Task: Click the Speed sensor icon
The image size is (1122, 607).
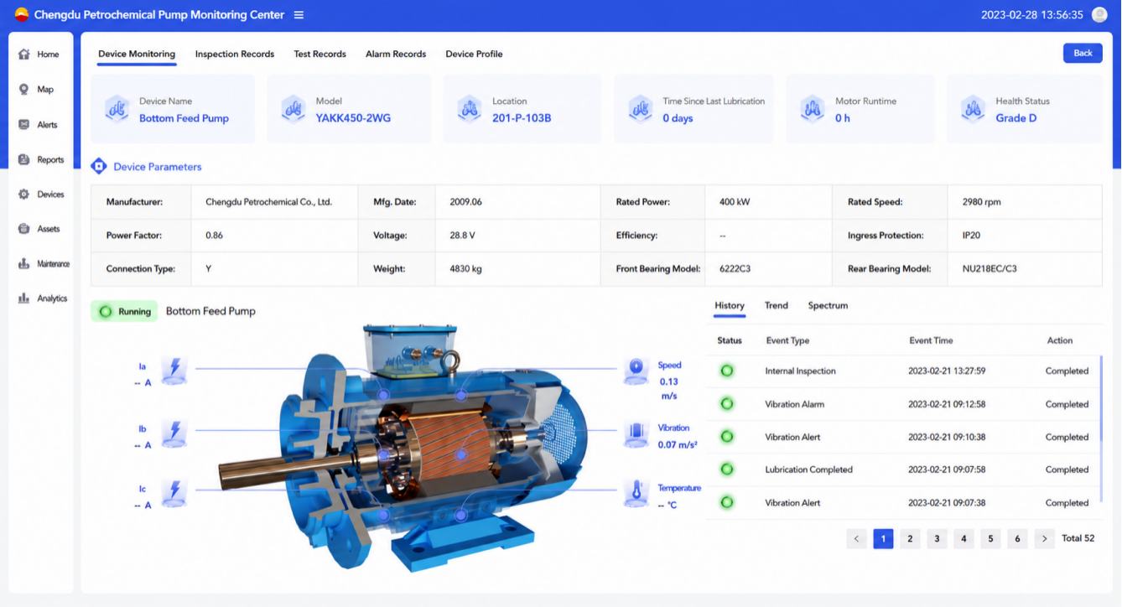Action: (x=636, y=371)
